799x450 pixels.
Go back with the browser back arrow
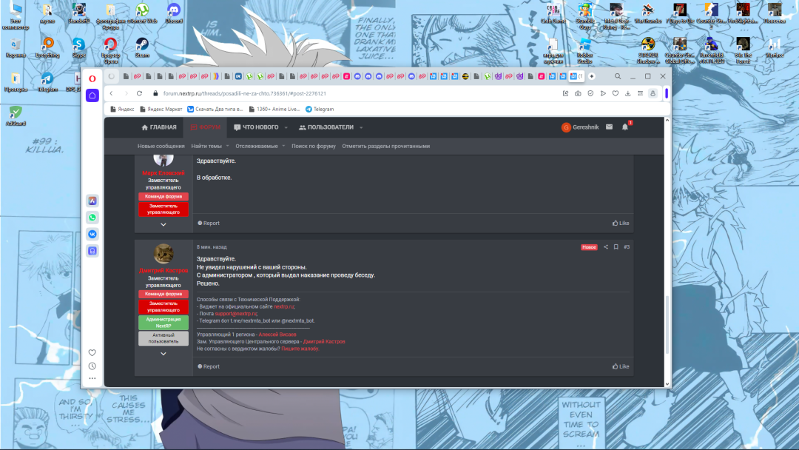pos(111,93)
